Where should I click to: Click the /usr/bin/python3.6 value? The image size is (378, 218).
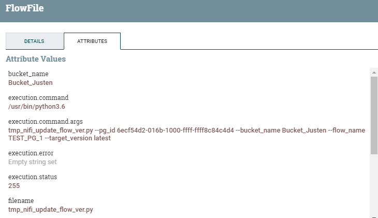click(36, 106)
